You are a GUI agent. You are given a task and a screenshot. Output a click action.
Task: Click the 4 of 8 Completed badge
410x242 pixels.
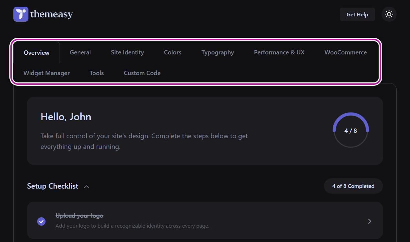click(x=353, y=186)
